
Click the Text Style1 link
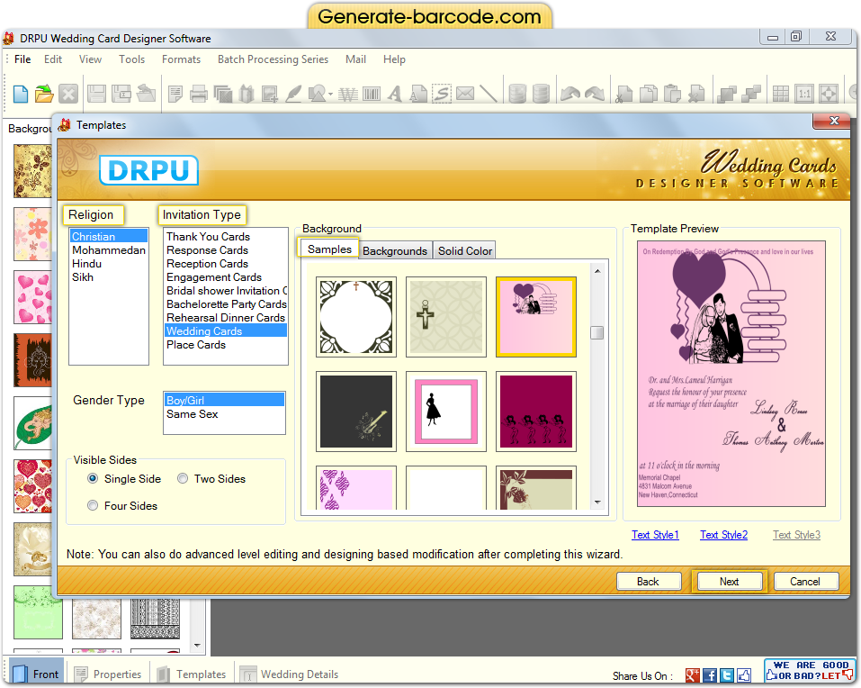tap(655, 535)
